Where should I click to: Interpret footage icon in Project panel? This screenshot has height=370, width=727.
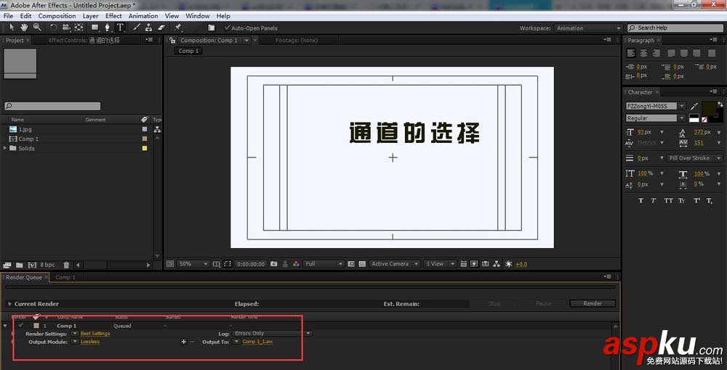click(7, 265)
